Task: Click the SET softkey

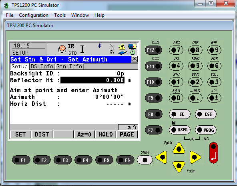Action: coord(20,134)
